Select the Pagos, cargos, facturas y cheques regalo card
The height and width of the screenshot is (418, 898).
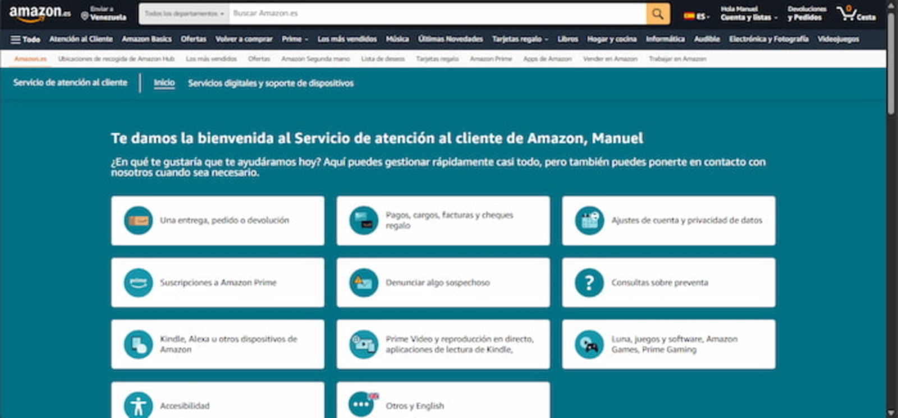click(x=443, y=221)
